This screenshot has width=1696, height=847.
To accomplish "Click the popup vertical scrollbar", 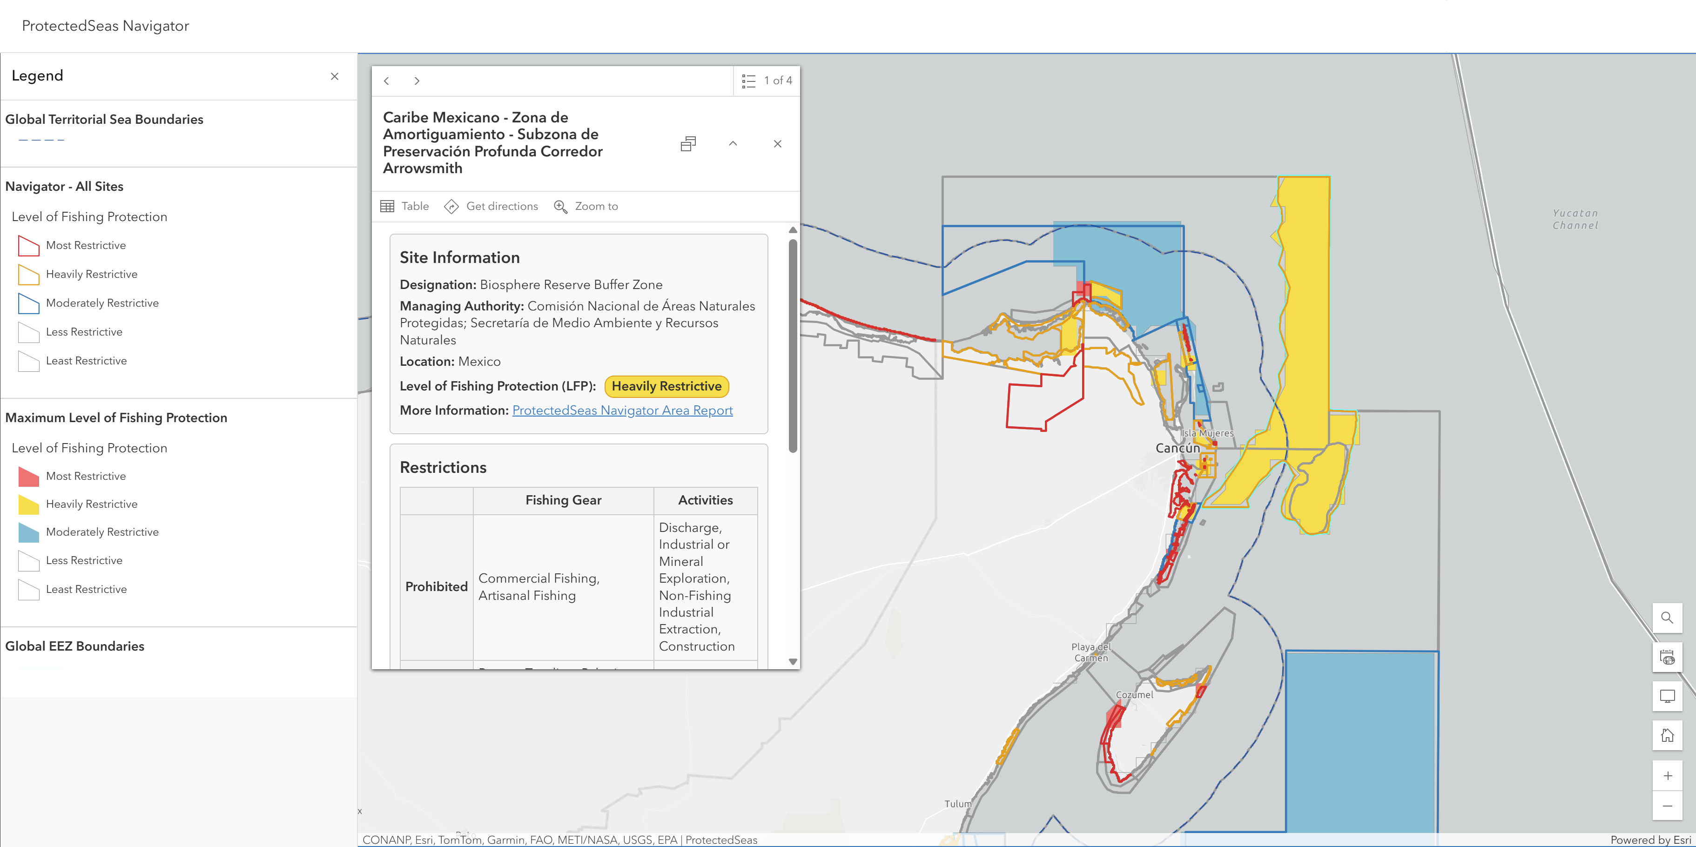I will coord(793,345).
